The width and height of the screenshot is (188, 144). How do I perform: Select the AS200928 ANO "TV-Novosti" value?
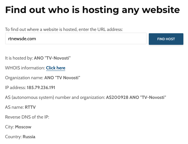[x=136, y=97]
